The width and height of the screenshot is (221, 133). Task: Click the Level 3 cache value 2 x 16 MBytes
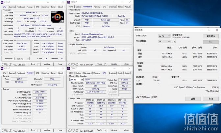[x=48, y=52]
